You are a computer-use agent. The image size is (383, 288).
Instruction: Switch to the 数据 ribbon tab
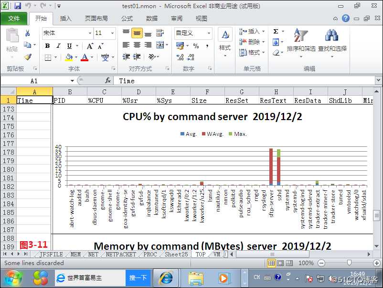point(151,19)
